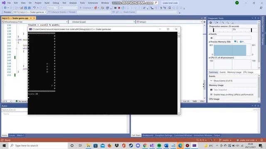Image resolution: width=266 pixels, height=149 pixels.
Task: Click the Diagnostic Tools graph vertical scrollbar
Action: 259,45
